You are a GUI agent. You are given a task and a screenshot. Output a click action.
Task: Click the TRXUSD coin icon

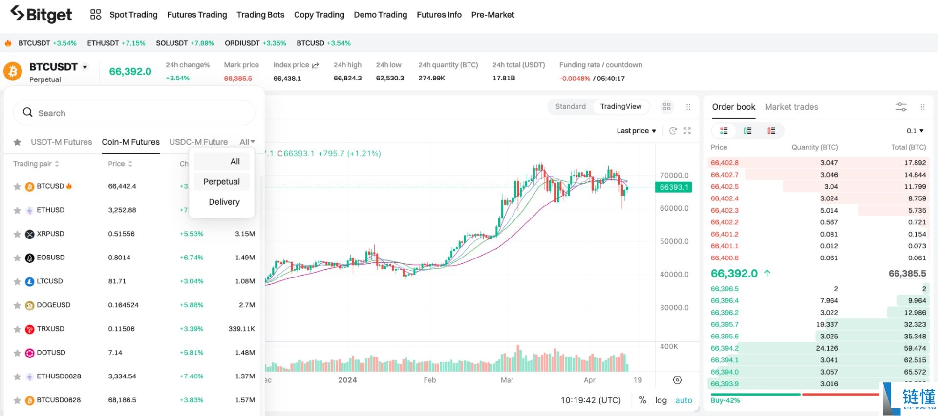[x=30, y=329]
